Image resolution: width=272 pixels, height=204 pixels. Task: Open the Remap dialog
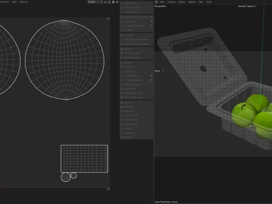pos(137,137)
